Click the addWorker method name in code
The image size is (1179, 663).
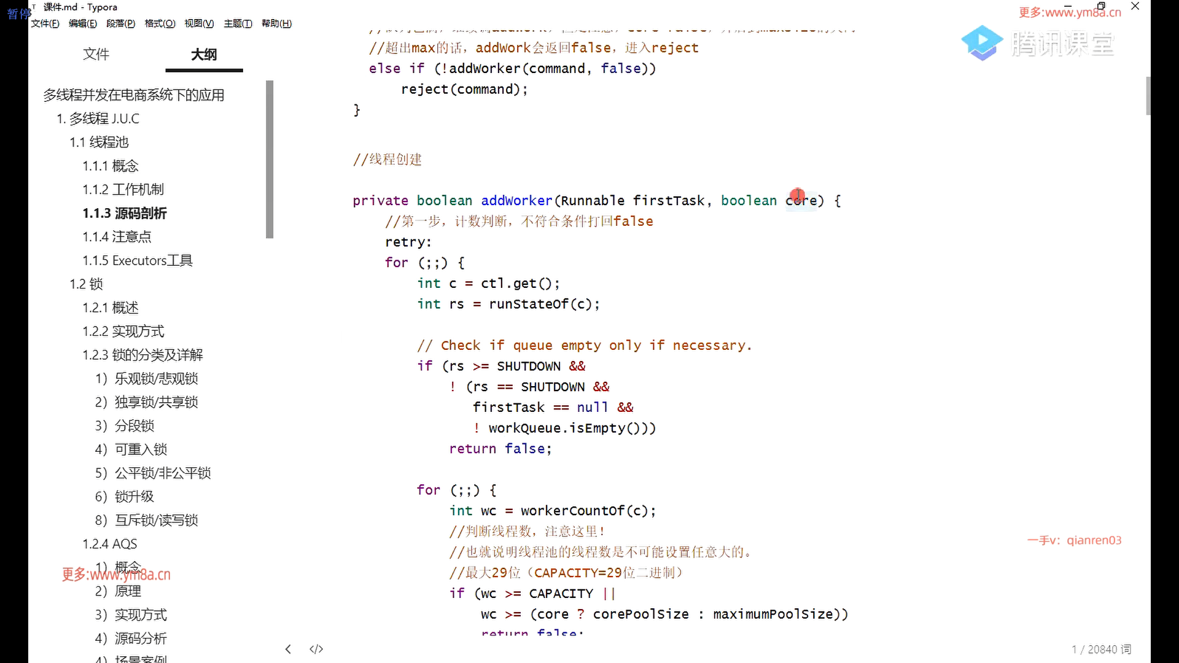[516, 201]
